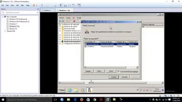The width and height of the screenshot is (182, 102).
Task: Close the Library panel
Action: 38,9
